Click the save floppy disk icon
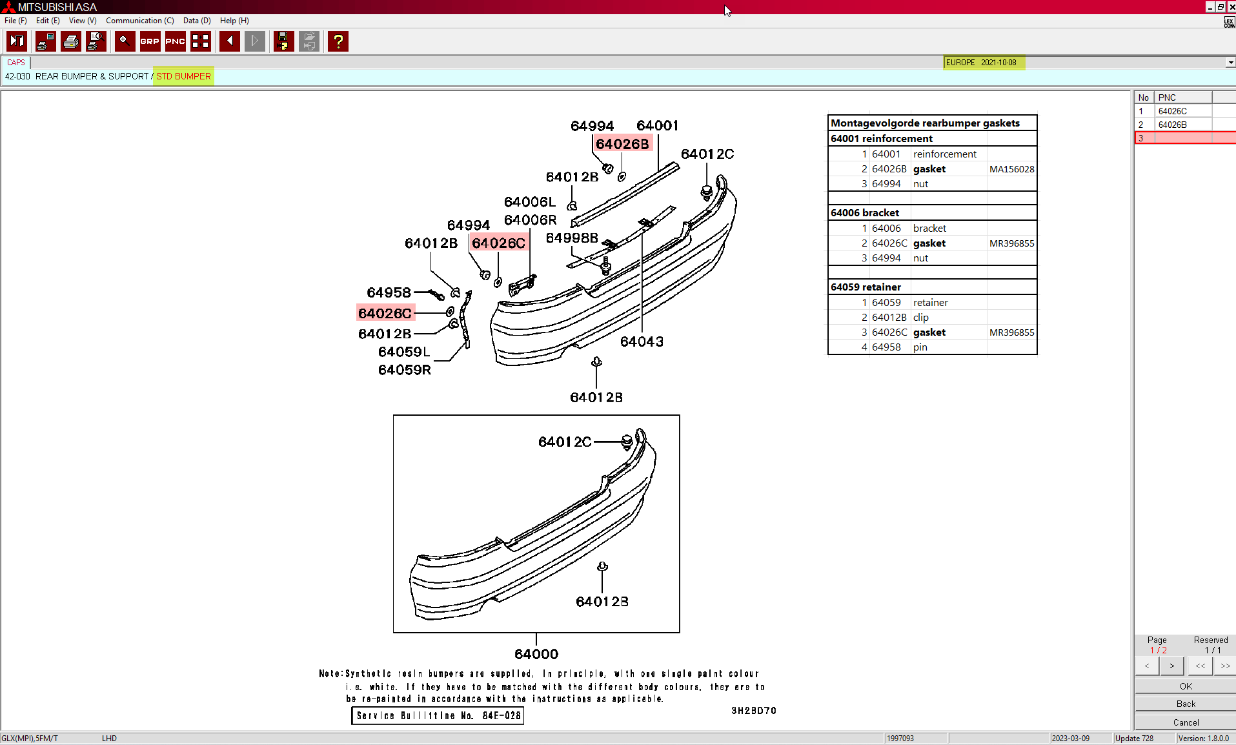Viewport: 1236px width, 745px height. [283, 41]
